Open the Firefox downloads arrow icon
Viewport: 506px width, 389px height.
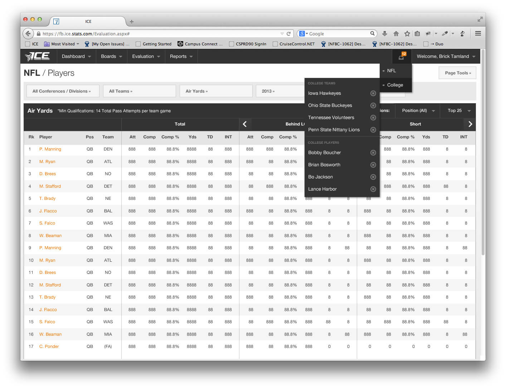pyautogui.click(x=385, y=34)
